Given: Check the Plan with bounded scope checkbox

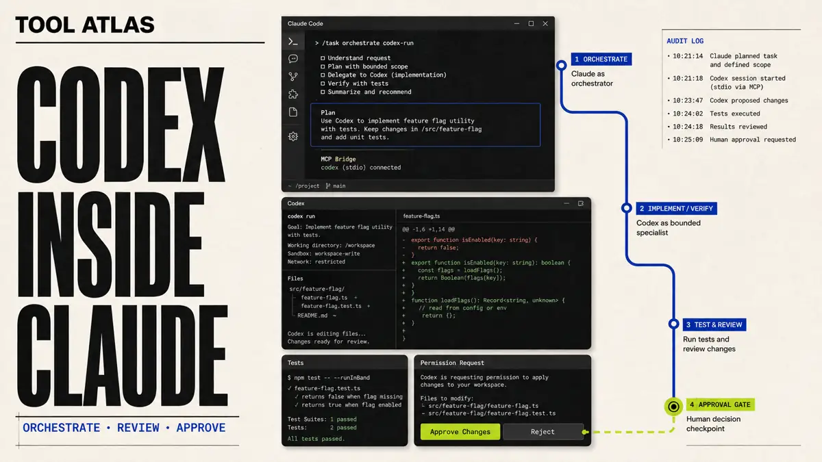Looking at the screenshot, I should coord(323,66).
